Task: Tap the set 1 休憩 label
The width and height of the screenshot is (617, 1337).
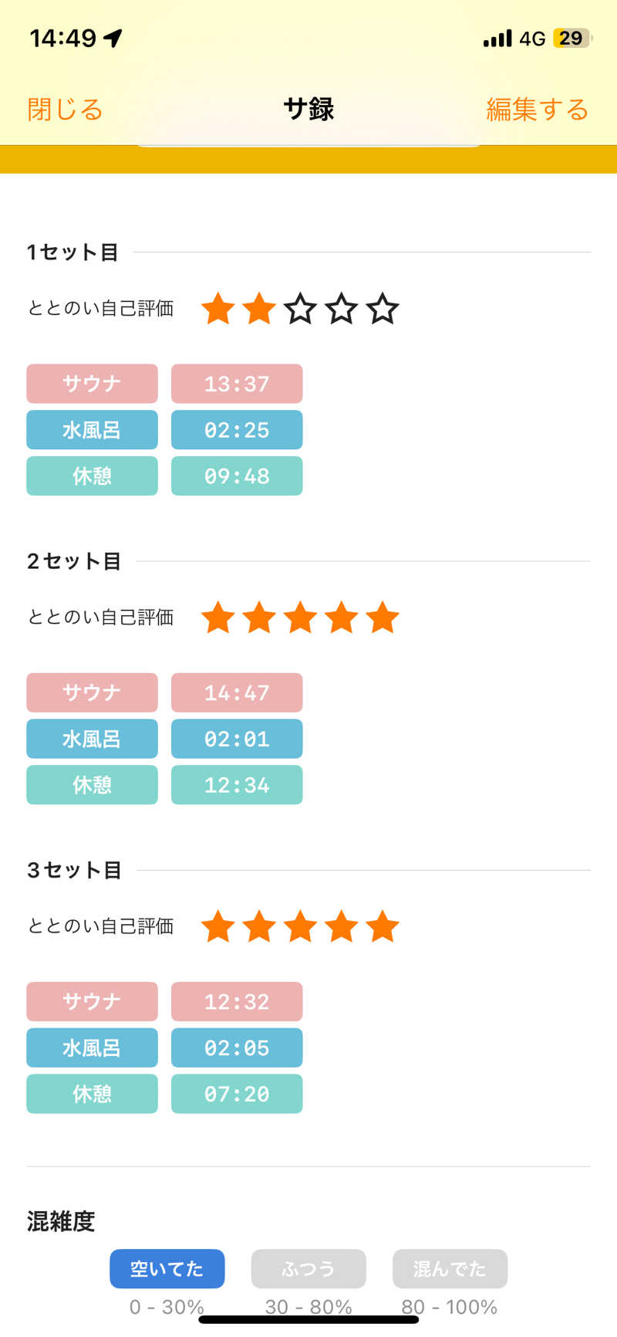Action: tap(92, 476)
